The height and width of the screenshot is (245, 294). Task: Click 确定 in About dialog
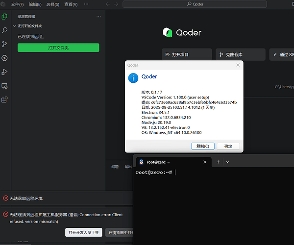point(228,146)
